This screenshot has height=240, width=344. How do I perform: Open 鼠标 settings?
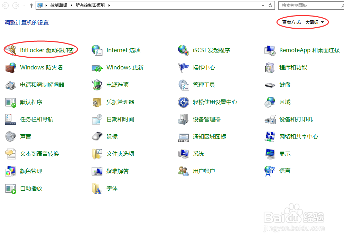click(x=112, y=136)
